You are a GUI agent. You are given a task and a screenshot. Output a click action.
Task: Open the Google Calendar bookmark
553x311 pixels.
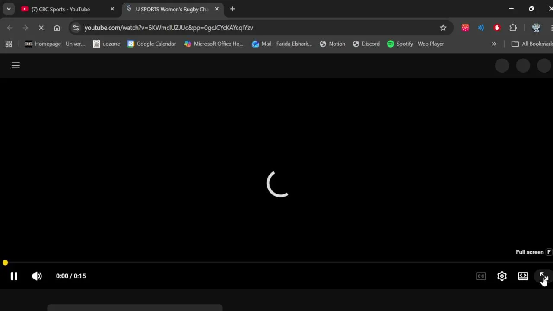click(x=152, y=44)
